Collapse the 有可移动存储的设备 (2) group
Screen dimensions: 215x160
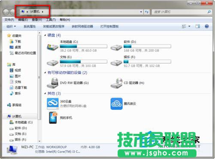click(45, 72)
